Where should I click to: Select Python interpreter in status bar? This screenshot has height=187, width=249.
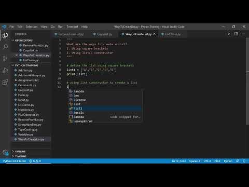(x=15, y=161)
